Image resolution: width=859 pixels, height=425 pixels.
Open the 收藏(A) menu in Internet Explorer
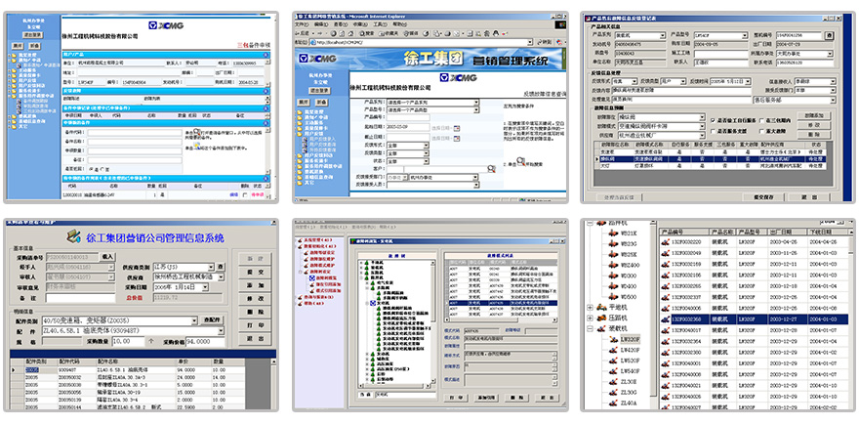[x=360, y=24]
